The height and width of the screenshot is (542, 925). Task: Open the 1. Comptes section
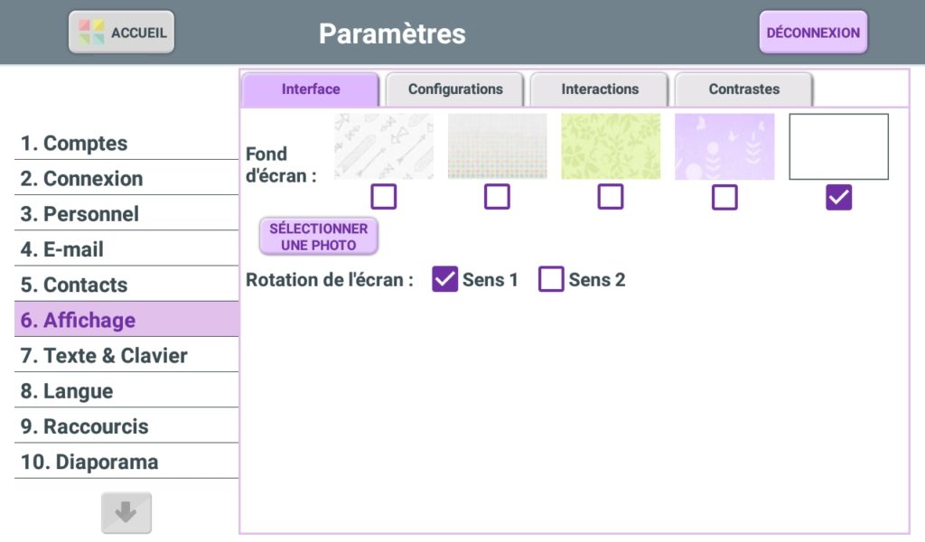(x=74, y=144)
